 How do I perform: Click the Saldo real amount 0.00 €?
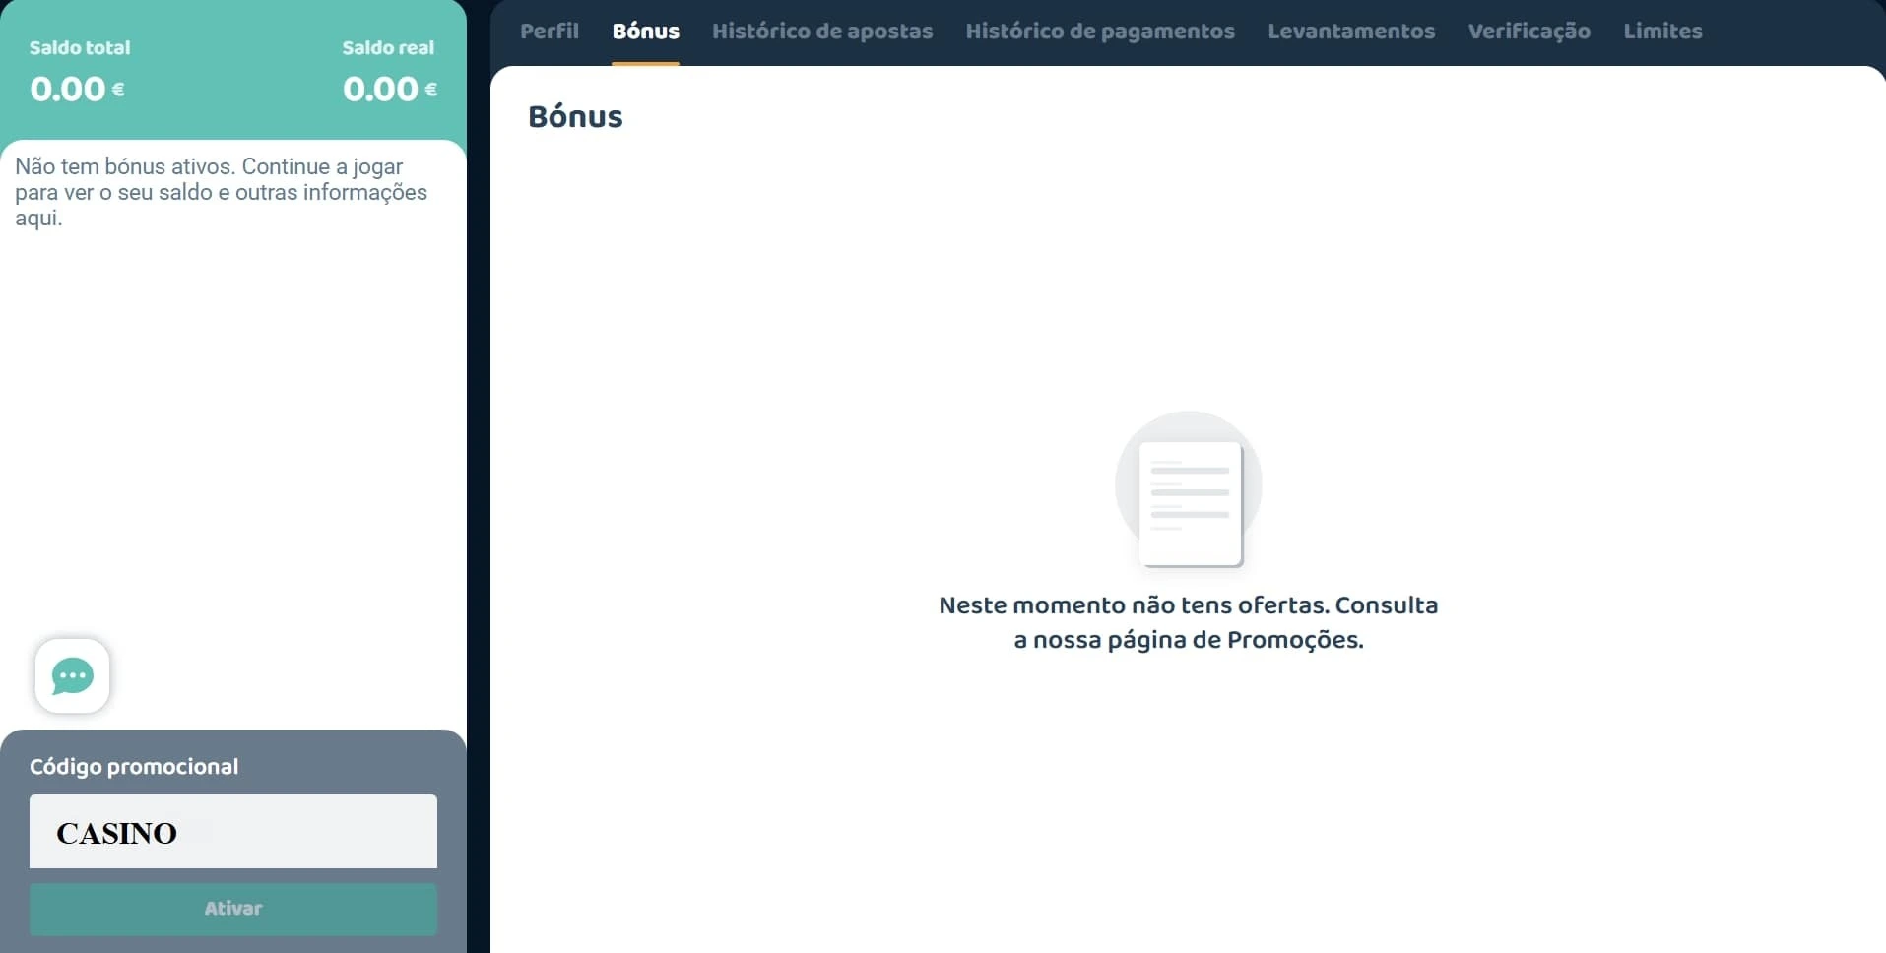pos(389,90)
